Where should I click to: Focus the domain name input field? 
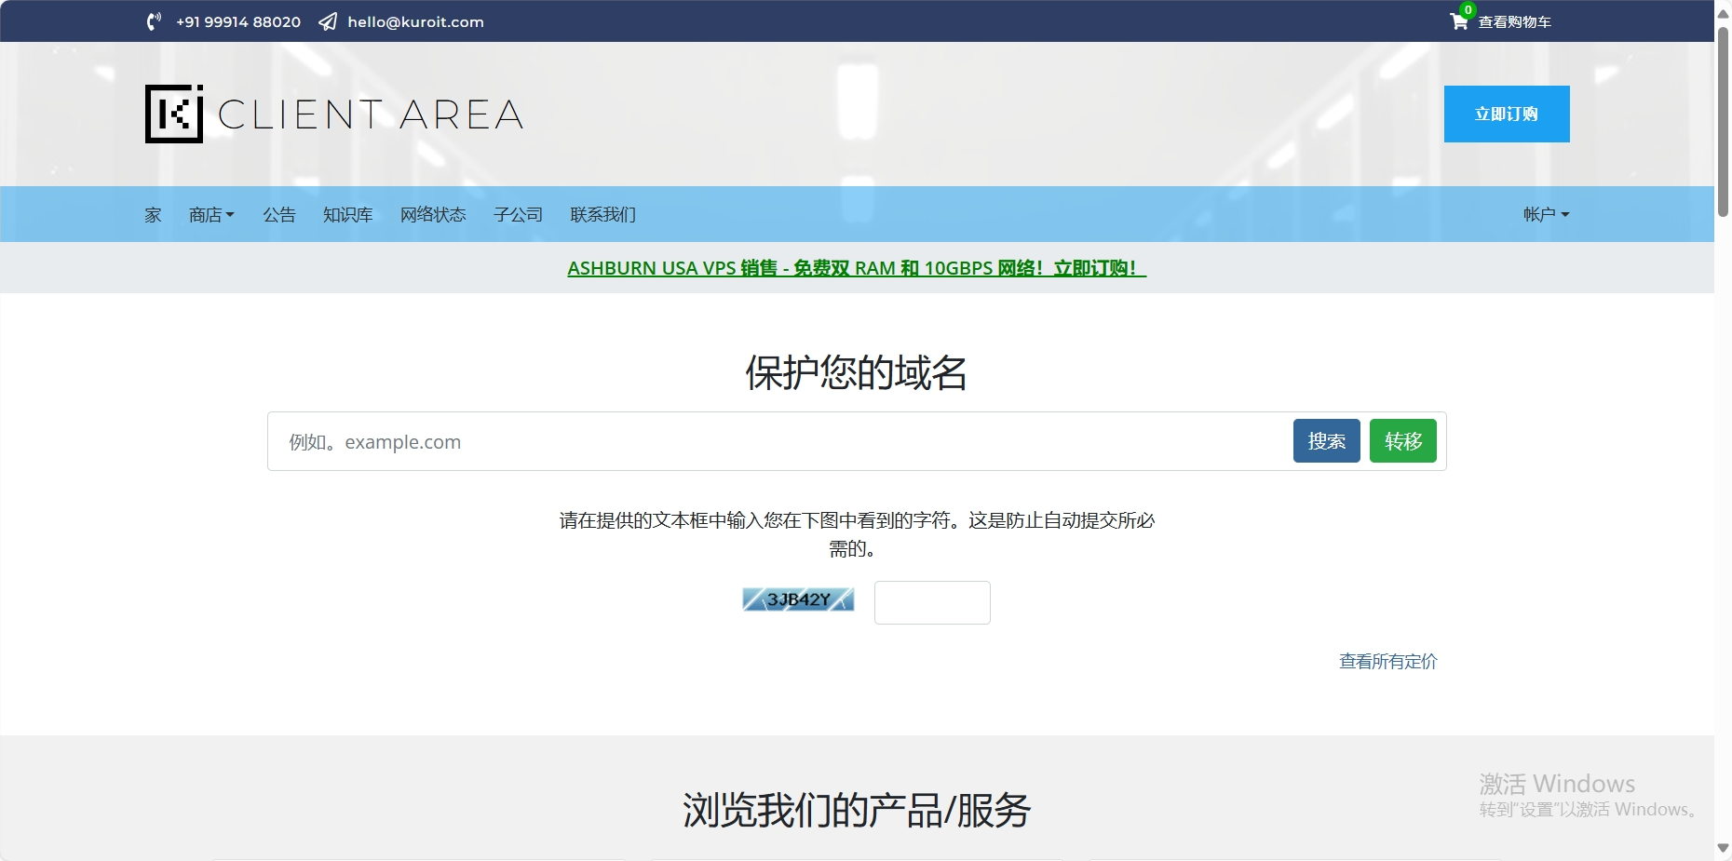click(x=778, y=442)
